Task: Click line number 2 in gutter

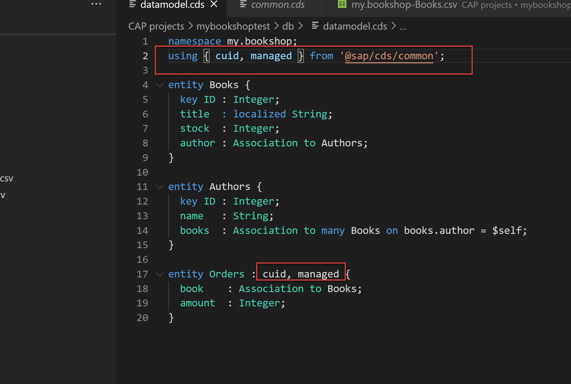Action: [x=145, y=56]
